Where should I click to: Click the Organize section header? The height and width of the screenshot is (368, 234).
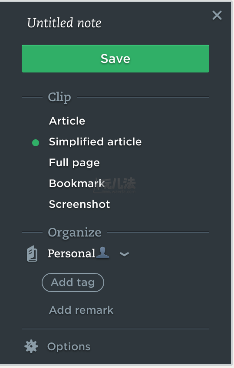tap(75, 233)
